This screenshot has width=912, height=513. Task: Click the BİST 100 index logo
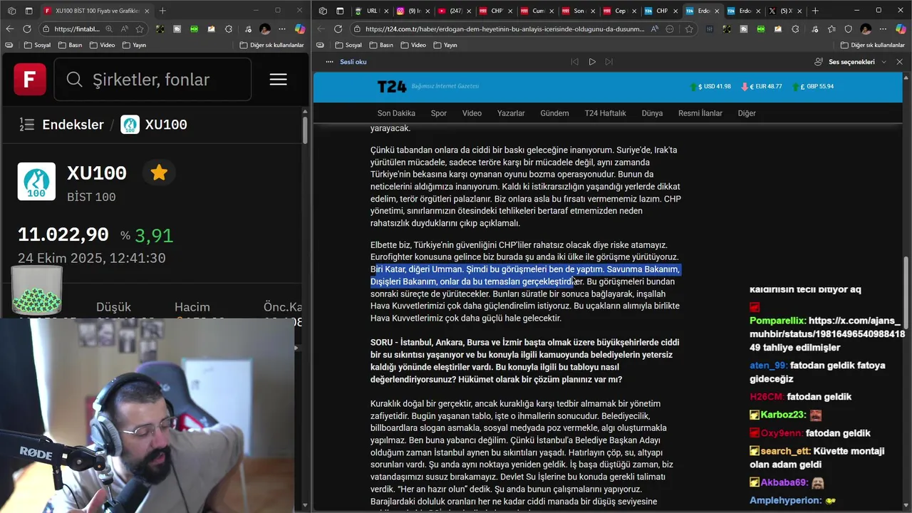36,181
